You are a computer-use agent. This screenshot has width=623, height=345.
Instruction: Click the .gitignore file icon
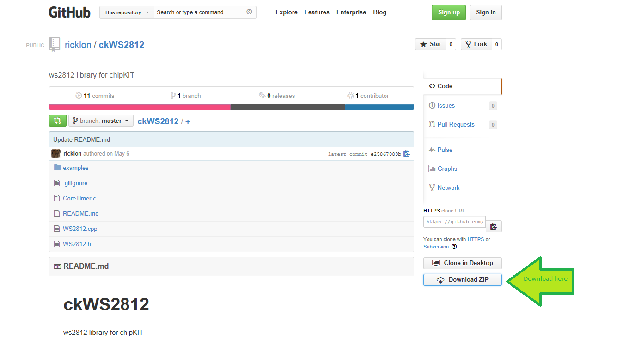57,183
